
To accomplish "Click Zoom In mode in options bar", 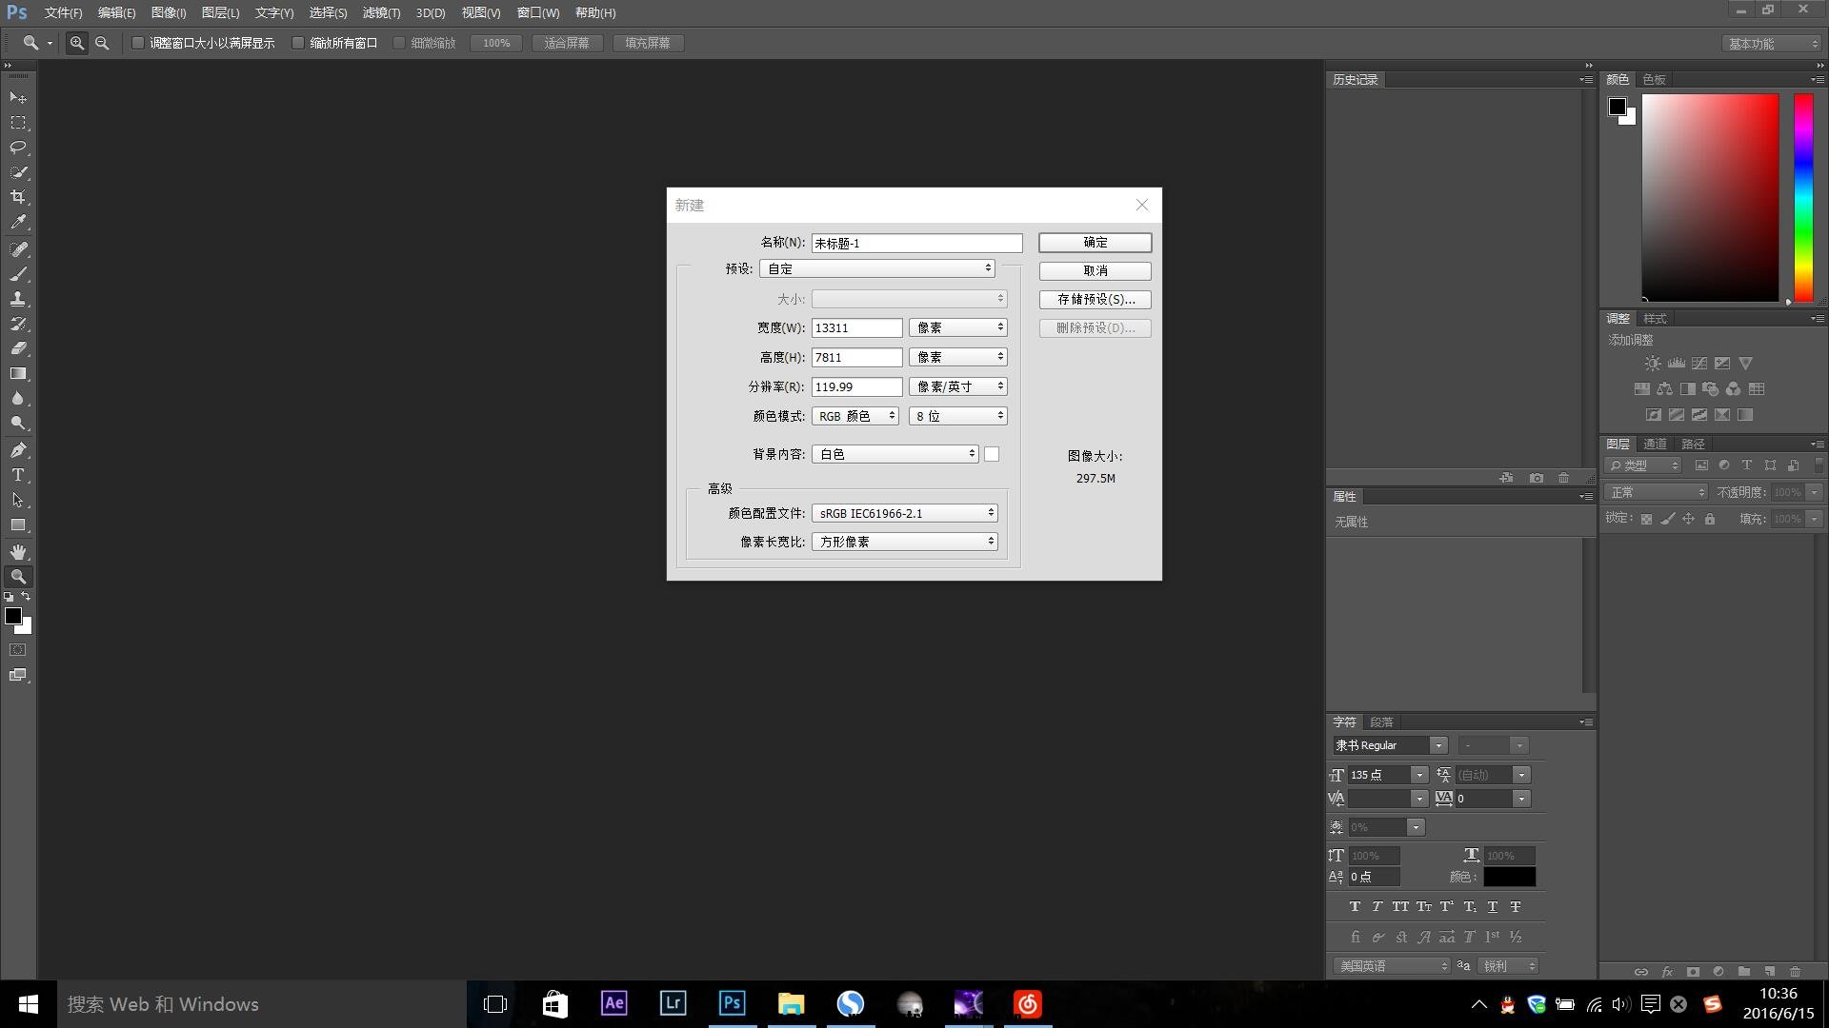I will 77,43.
